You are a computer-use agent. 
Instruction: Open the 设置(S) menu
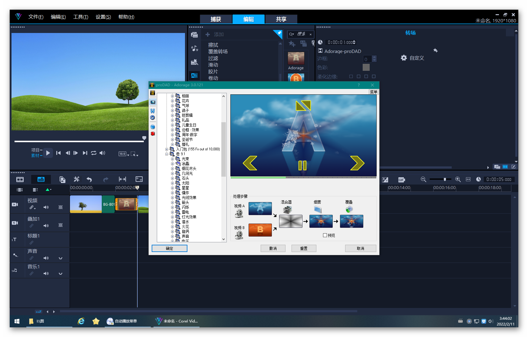point(103,17)
